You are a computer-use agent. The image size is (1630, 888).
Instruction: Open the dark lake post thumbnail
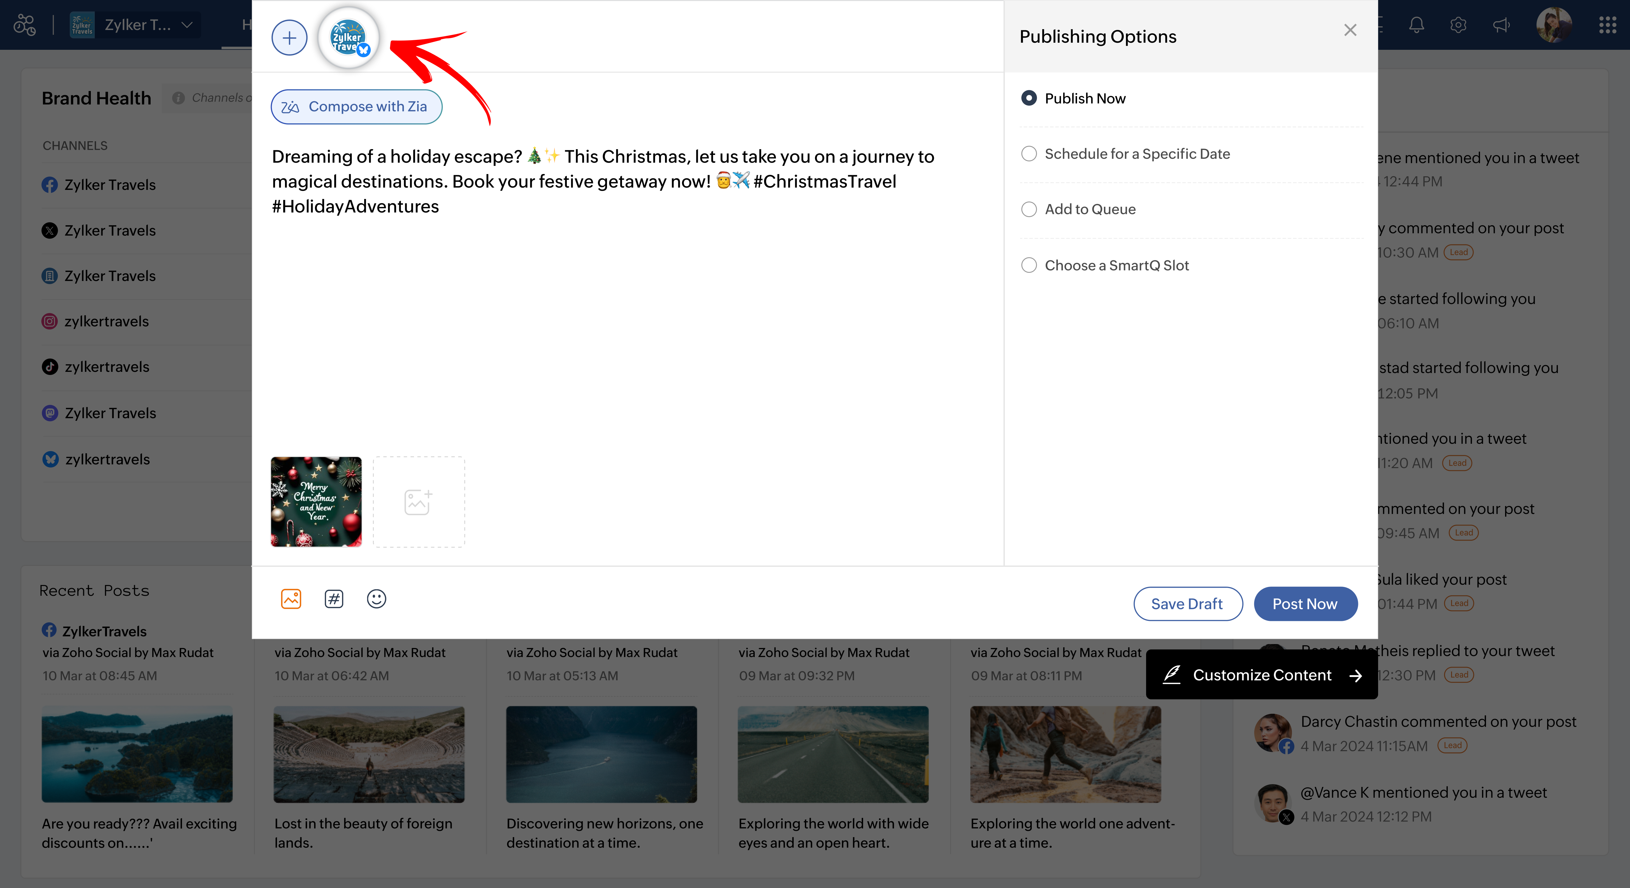601,754
